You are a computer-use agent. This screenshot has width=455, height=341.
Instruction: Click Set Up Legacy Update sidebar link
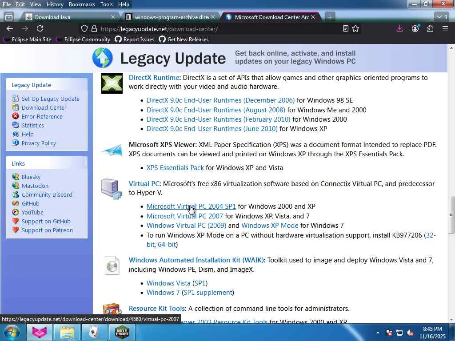coord(50,99)
